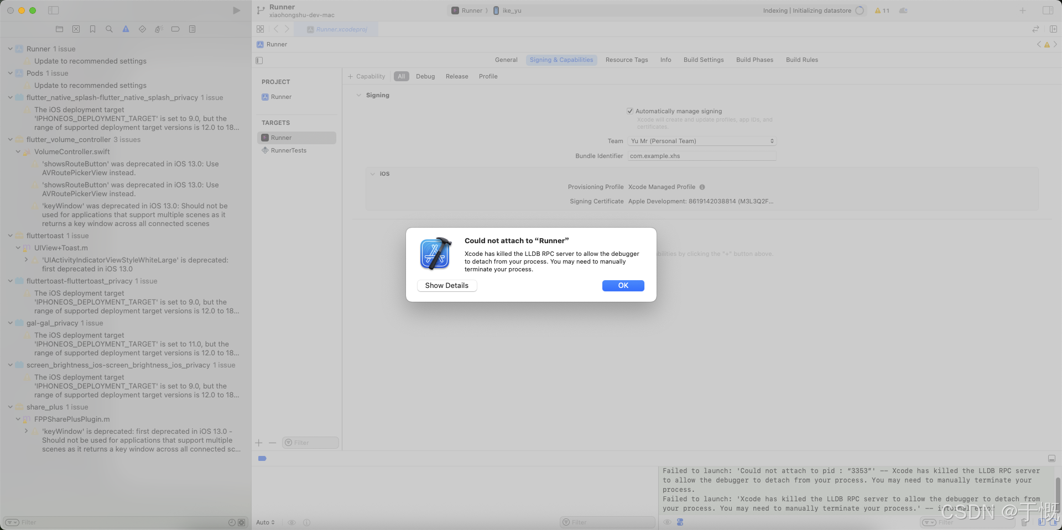Open the Debug navigator spray icon
1062x530 pixels.
click(159, 29)
